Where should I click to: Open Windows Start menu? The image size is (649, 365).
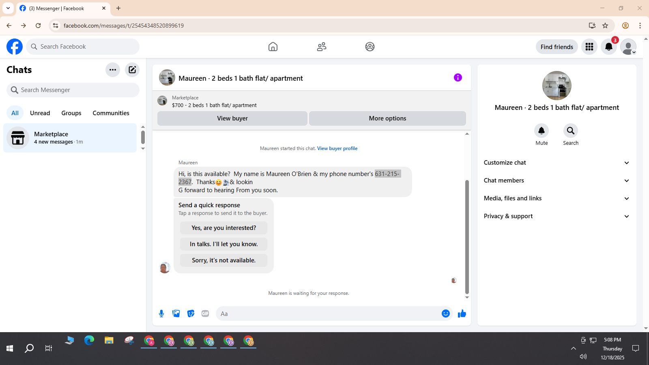click(x=10, y=348)
